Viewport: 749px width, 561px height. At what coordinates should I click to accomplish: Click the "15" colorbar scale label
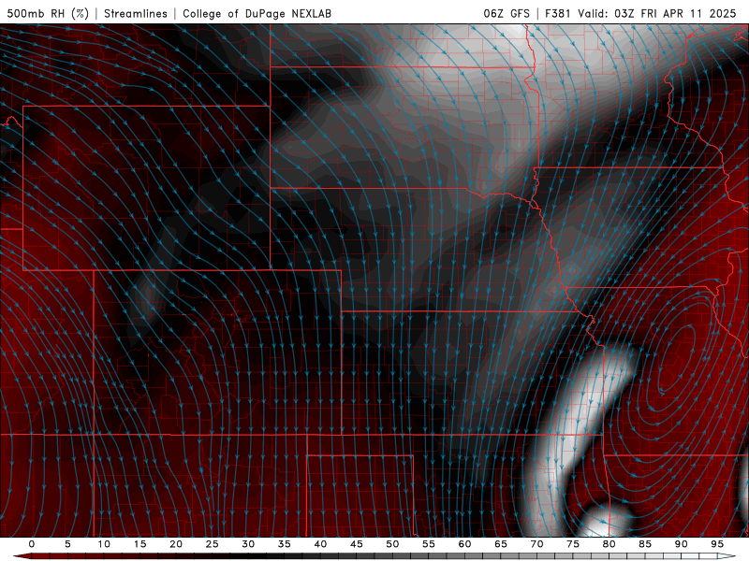pos(140,544)
